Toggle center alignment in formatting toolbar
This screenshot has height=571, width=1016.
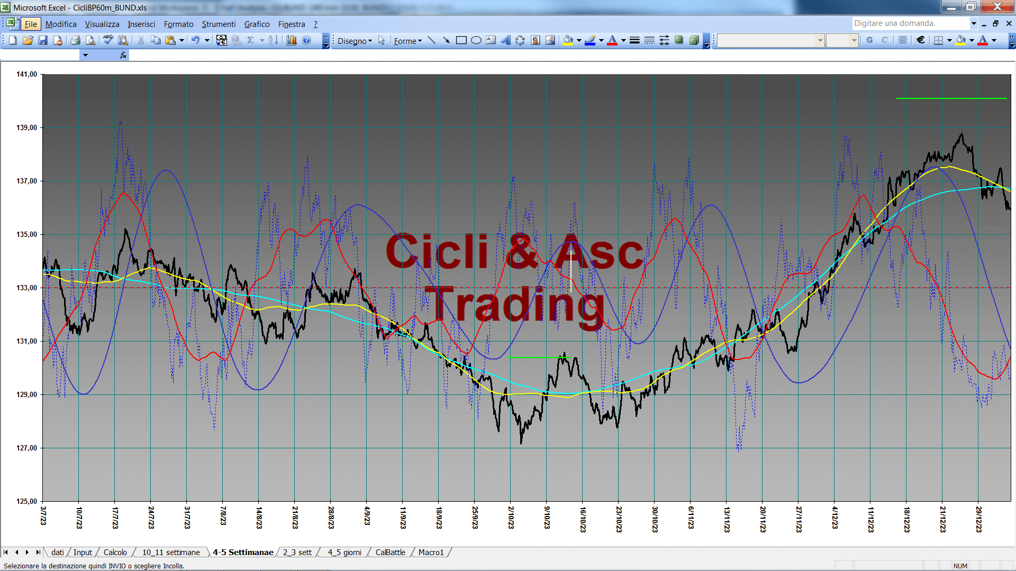pyautogui.click(x=903, y=40)
